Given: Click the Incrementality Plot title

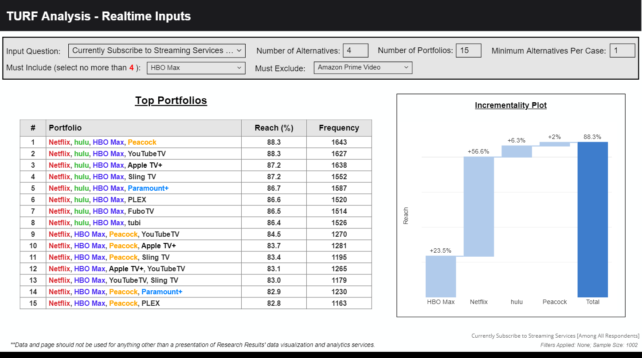Looking at the screenshot, I should point(511,105).
